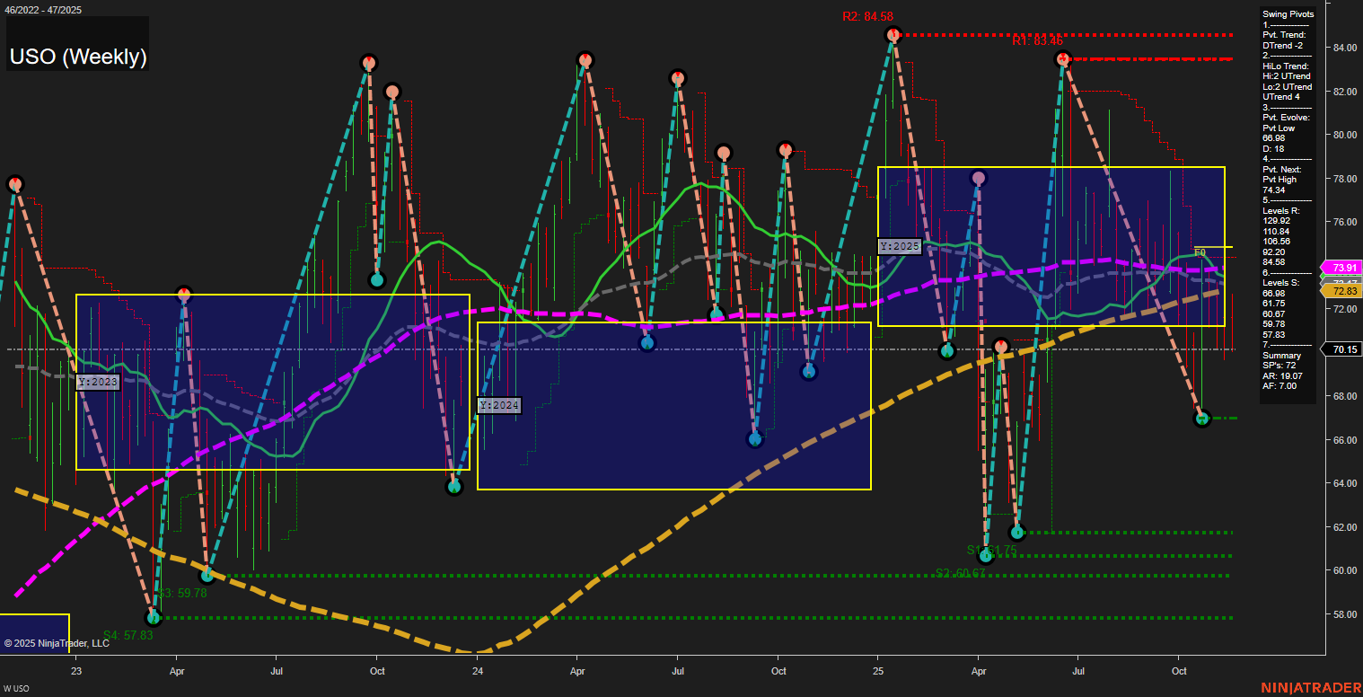Viewport: 1363px width, 697px height.
Task: Select the SP's: 72 summary line
Action: pos(1280,366)
